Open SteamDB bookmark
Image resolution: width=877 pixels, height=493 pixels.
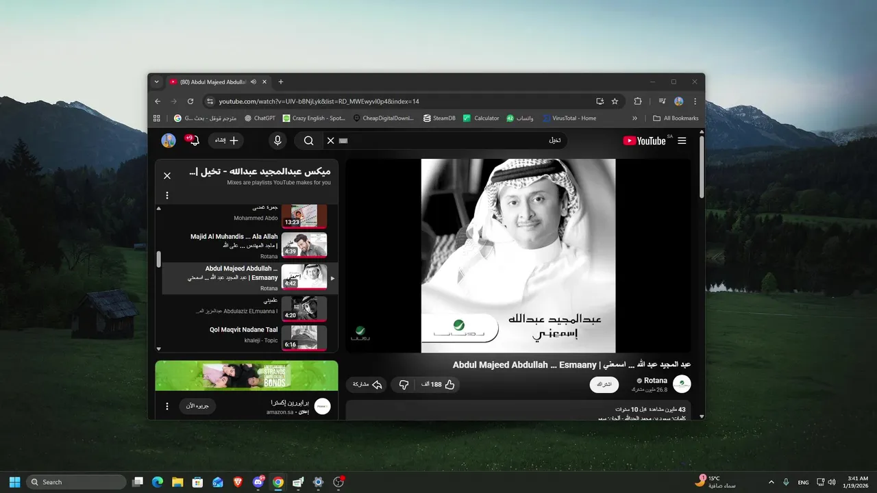(439, 118)
